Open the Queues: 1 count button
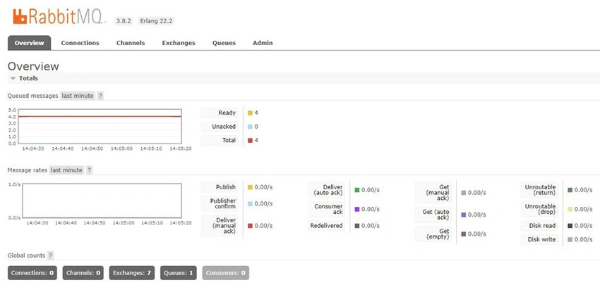The image size is (600, 285). click(179, 273)
